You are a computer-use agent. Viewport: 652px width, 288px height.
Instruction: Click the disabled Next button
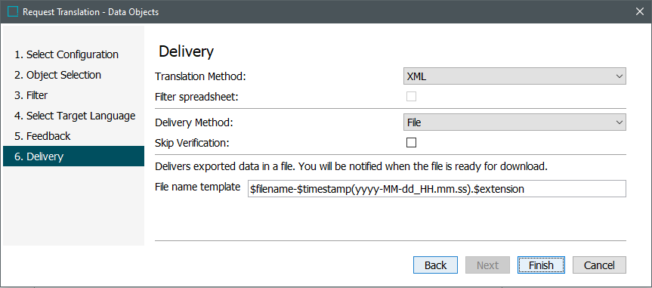tap(488, 265)
